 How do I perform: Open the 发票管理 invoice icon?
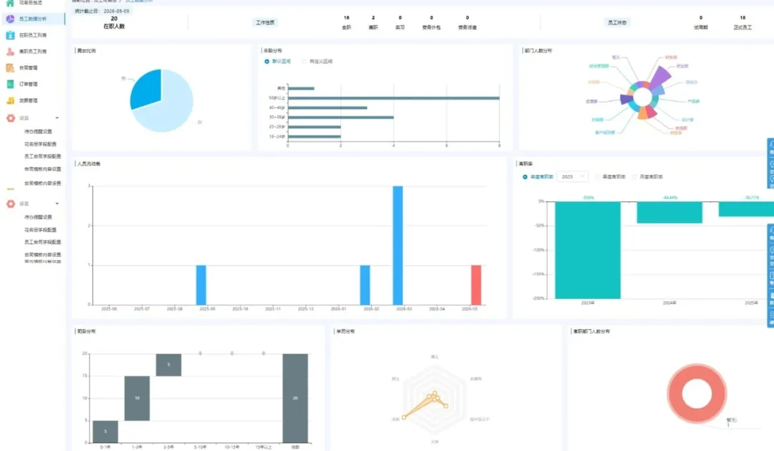tap(10, 100)
